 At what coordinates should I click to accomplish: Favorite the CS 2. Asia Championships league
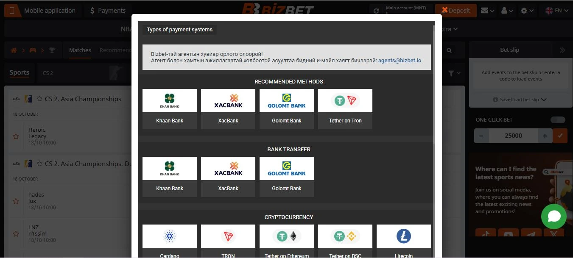[x=39, y=99]
